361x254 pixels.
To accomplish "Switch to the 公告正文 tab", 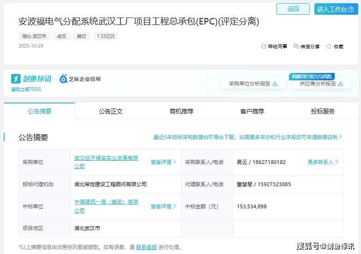I will coord(110,111).
